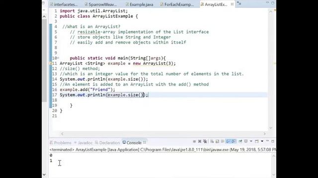Minimize the editor area
This screenshot has height=178, width=318.
[267, 2]
